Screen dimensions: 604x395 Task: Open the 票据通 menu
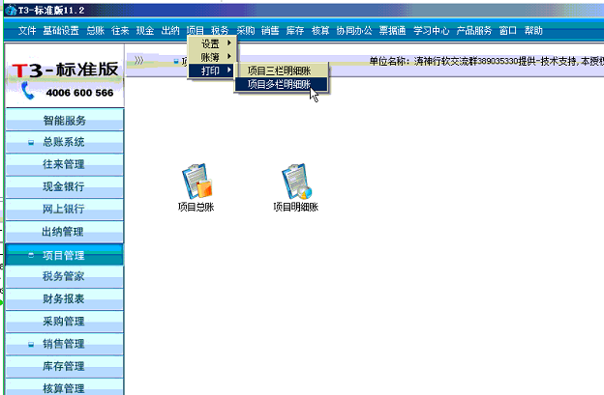tap(393, 30)
